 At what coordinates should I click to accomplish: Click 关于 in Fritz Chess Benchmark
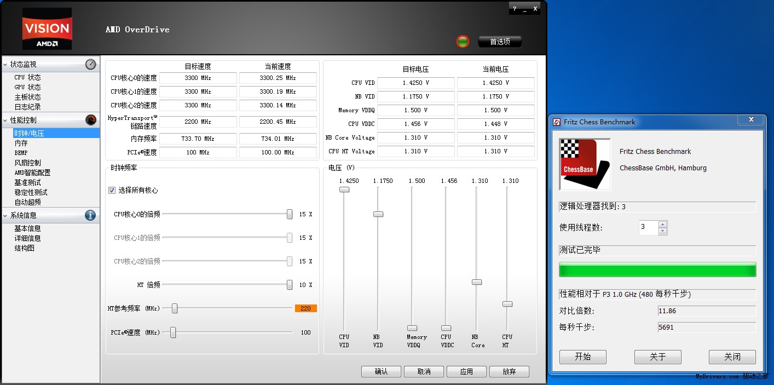(x=657, y=357)
